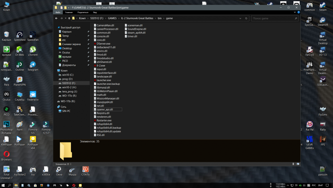Open PlanetVPN desktop shortcut
The image size is (333, 188).
click(20, 81)
